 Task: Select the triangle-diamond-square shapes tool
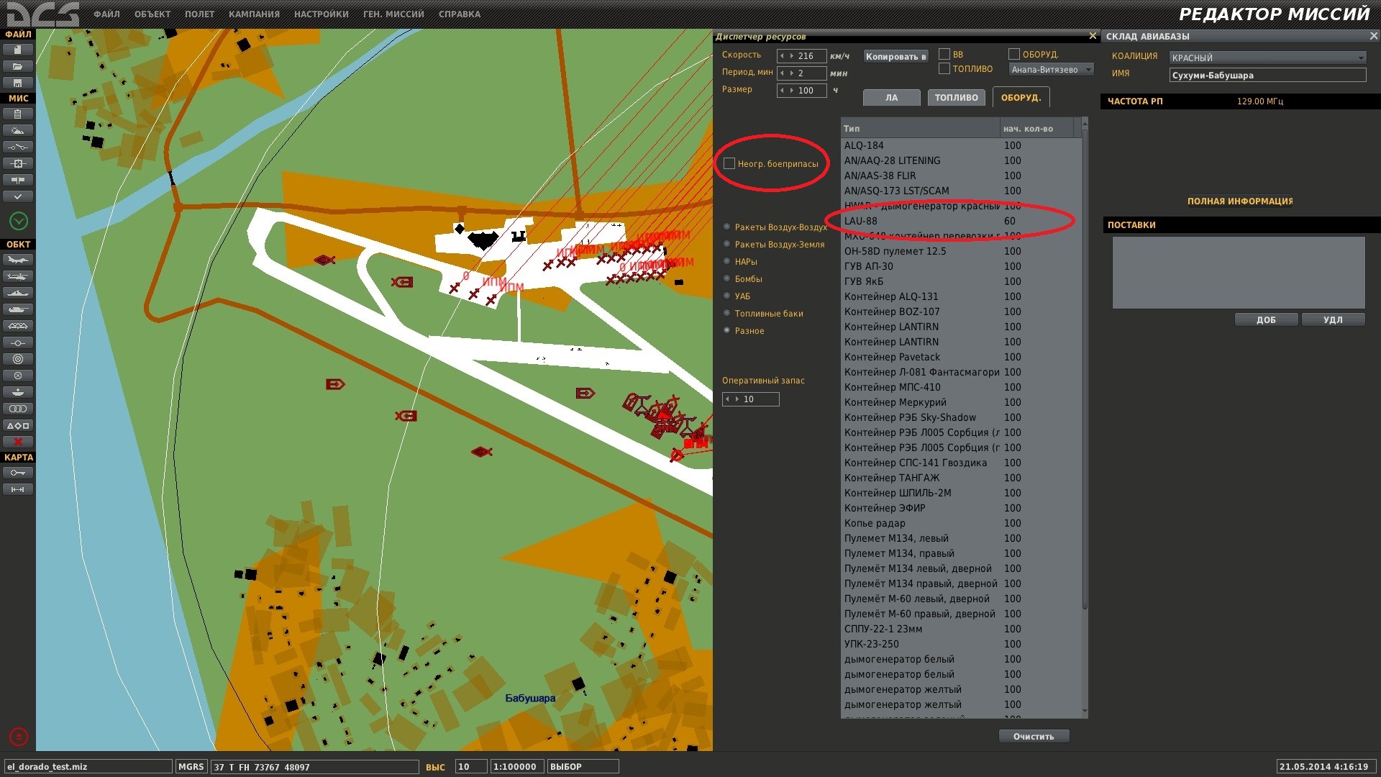18,425
